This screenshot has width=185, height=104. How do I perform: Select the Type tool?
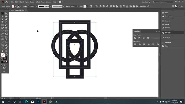(x=3, y=22)
